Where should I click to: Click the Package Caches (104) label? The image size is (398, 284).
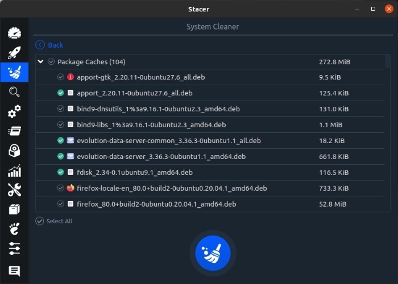[92, 62]
